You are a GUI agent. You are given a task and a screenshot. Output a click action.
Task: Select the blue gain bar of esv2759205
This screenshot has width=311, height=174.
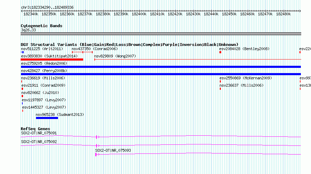click(x=161, y=67)
